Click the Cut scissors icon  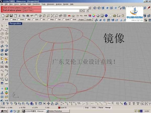tap(19, 16)
